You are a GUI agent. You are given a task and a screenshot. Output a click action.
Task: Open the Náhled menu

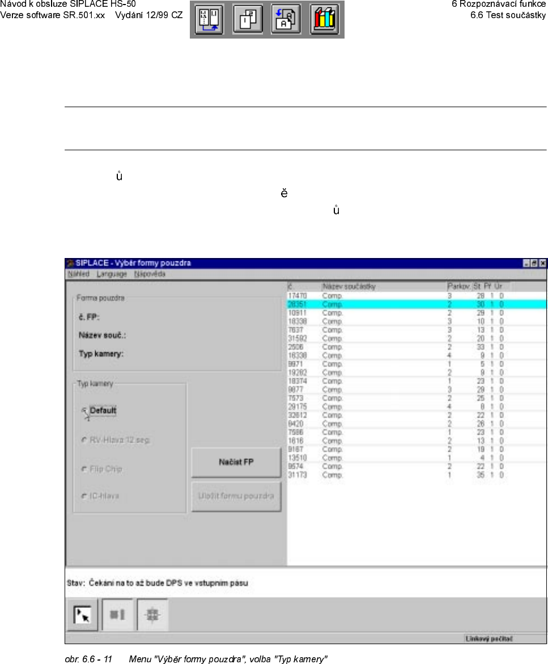(79, 274)
